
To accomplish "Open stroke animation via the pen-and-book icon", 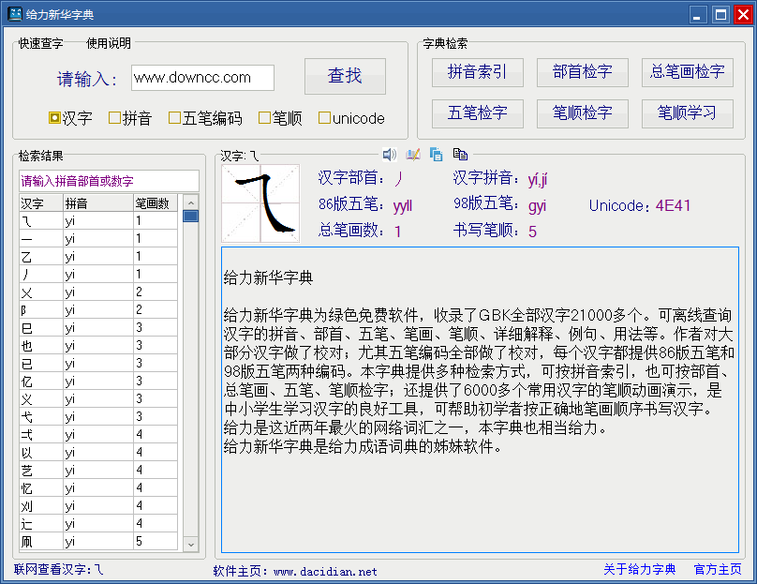I will pos(413,154).
